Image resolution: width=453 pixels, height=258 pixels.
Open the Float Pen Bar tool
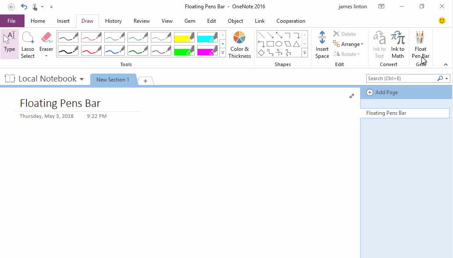click(420, 44)
